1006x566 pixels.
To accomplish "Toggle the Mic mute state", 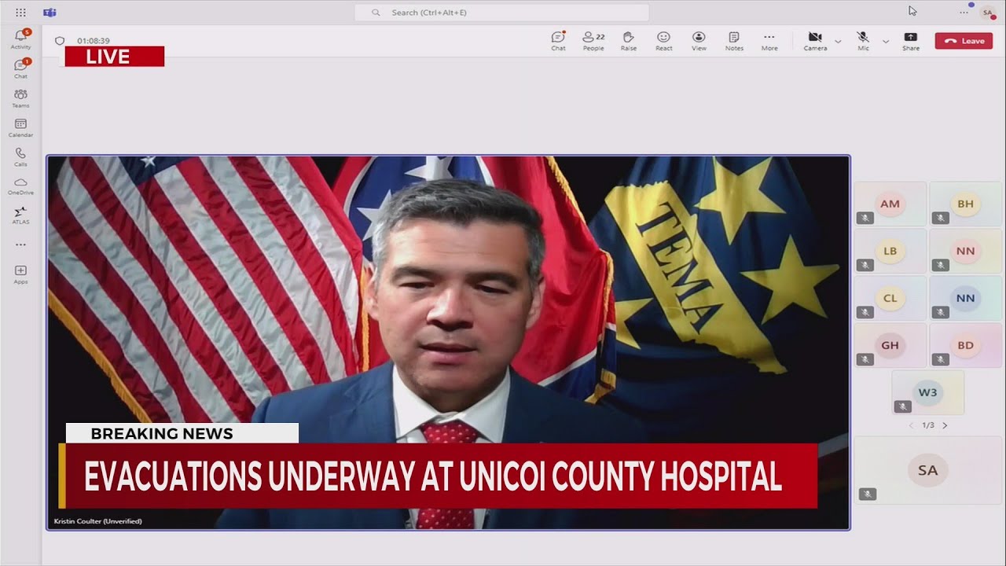I will [863, 41].
